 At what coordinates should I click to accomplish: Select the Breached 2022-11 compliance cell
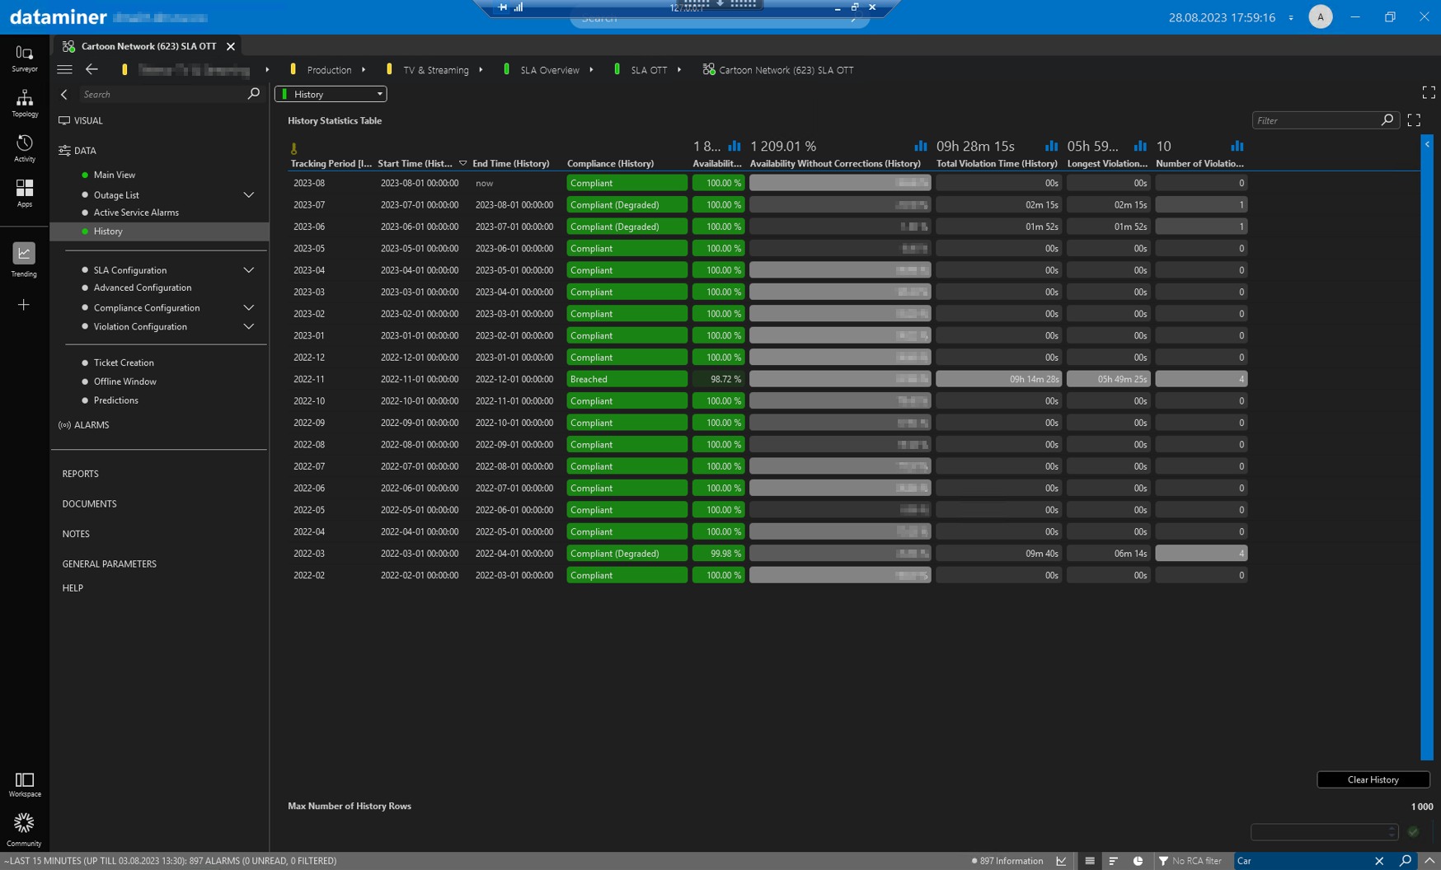(627, 379)
